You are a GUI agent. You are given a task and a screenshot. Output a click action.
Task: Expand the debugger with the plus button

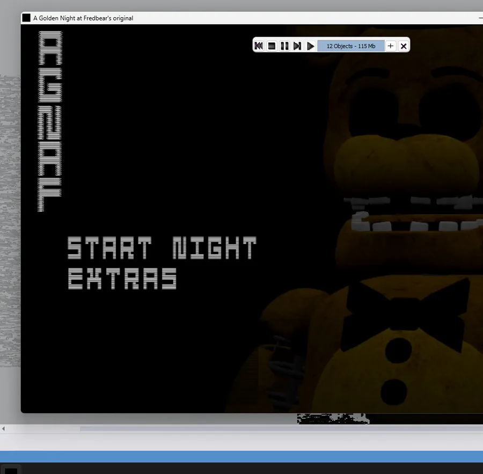click(391, 46)
